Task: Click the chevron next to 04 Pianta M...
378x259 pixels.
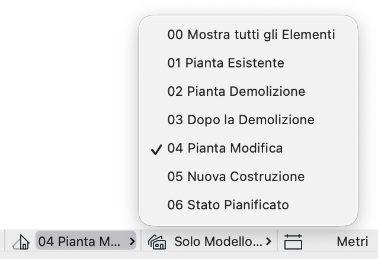Action: point(132,241)
